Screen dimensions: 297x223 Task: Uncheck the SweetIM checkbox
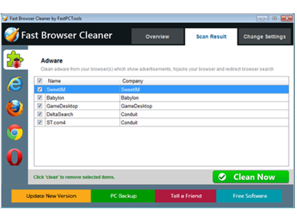(x=40, y=89)
